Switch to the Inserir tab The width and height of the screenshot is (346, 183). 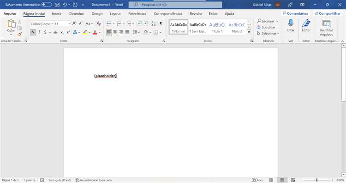coord(57,14)
